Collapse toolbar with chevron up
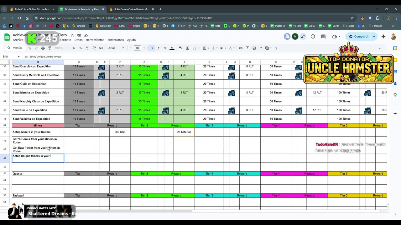The width and height of the screenshot is (401, 225). 380,48
